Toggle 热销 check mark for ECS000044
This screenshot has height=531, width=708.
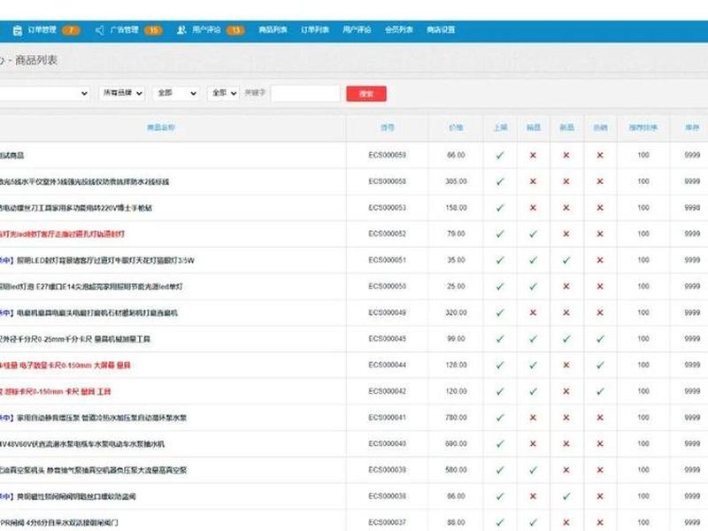click(x=600, y=365)
